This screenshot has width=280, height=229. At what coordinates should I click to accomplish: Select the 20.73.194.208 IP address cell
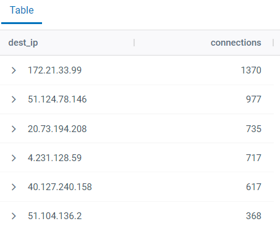(57, 129)
